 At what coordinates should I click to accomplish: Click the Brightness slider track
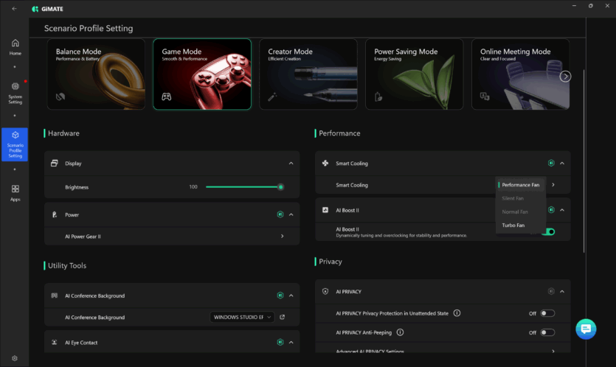pyautogui.click(x=242, y=187)
